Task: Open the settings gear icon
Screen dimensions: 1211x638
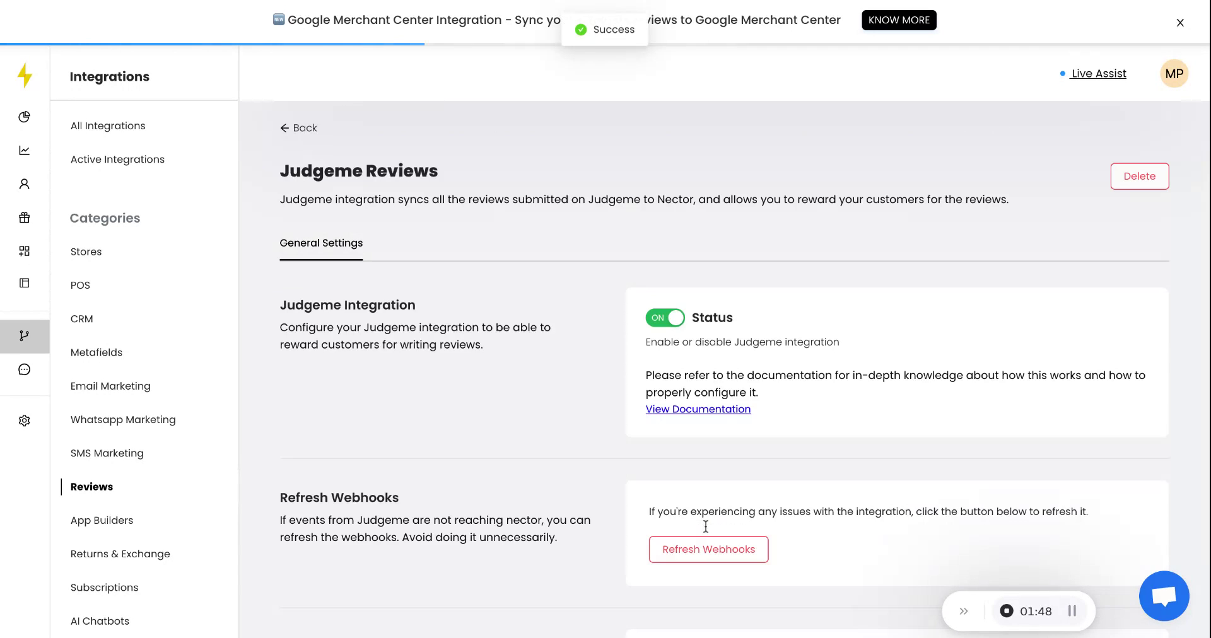Action: click(x=25, y=420)
